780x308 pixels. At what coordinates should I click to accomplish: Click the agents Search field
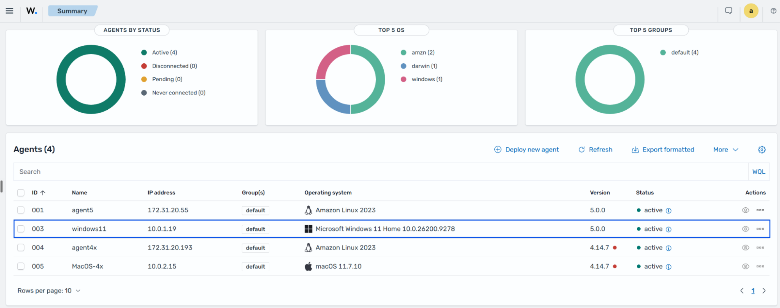(381, 172)
